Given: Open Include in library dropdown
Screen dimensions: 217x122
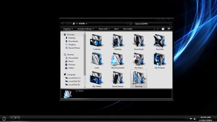Looking at the screenshot, I should point(86,29).
